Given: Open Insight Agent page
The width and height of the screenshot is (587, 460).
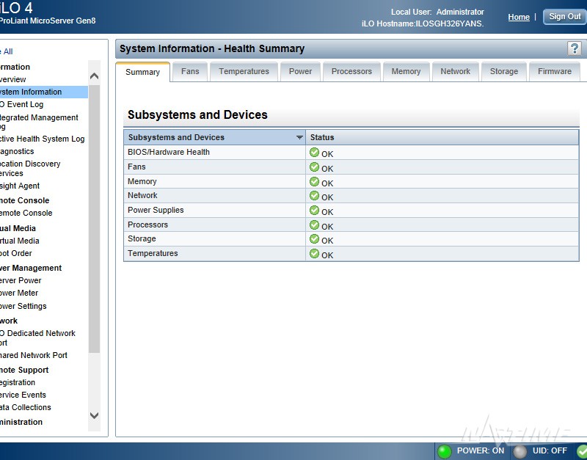Looking at the screenshot, I should click(20, 186).
